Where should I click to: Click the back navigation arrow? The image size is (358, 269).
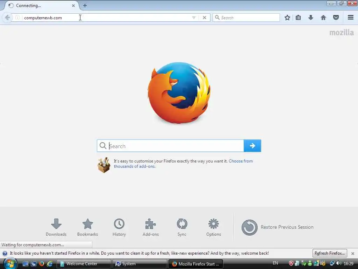pos(7,18)
